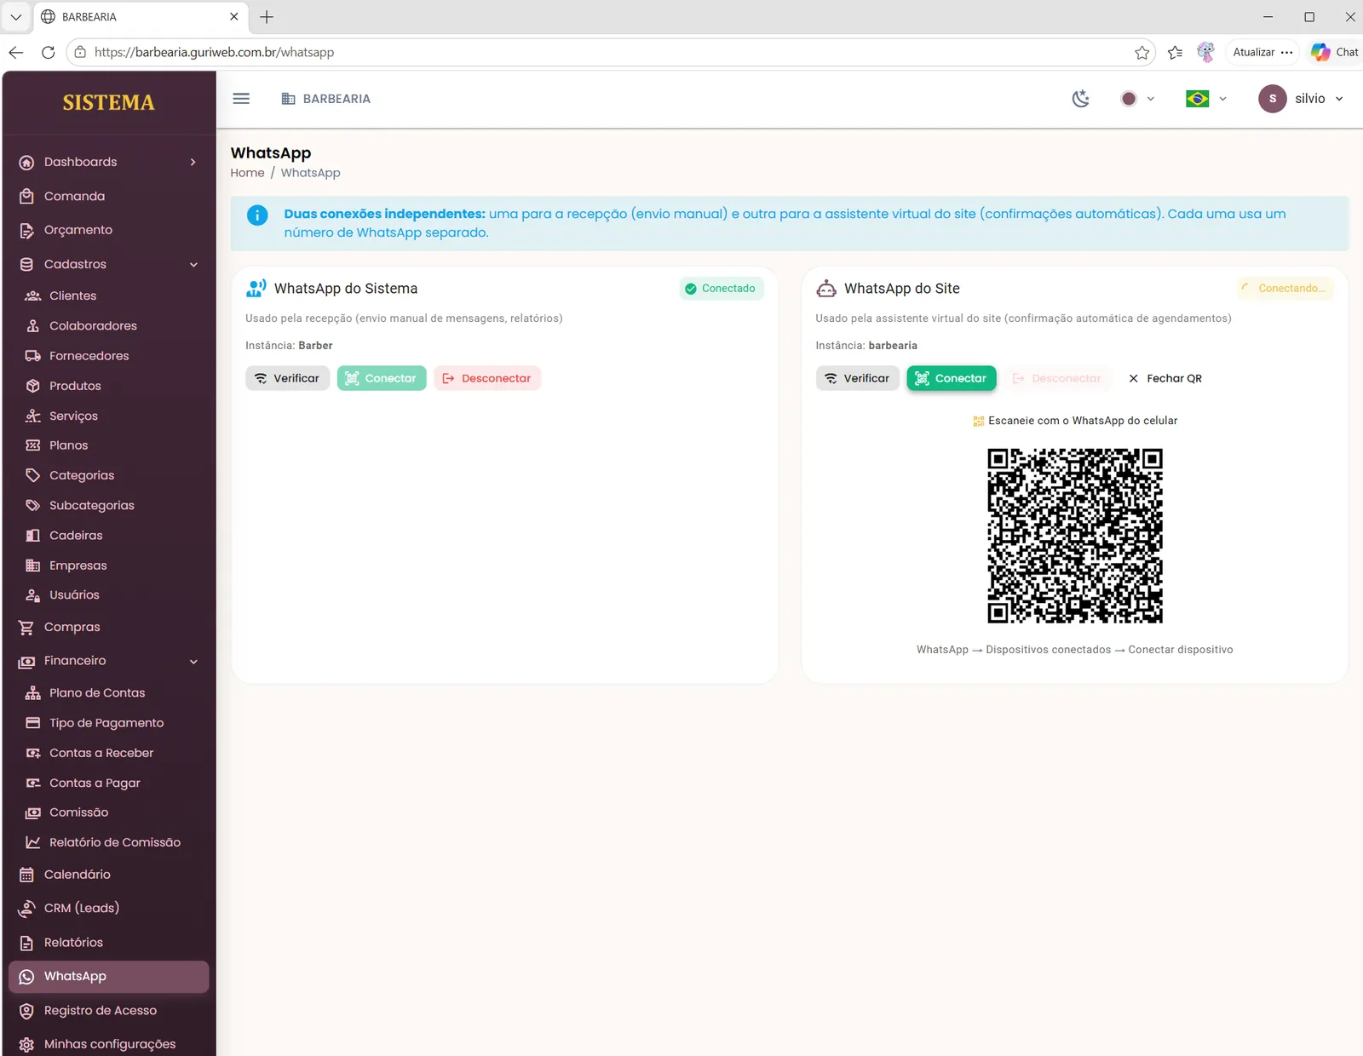This screenshot has height=1056, width=1363.
Task: Click the Calendário calendar icon
Action: (26, 875)
